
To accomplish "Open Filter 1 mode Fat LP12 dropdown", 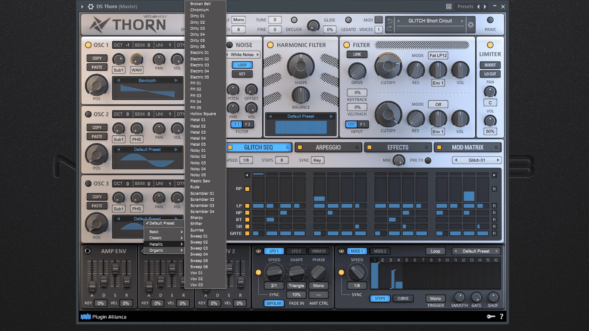I will (438, 56).
